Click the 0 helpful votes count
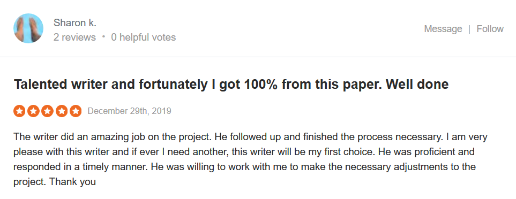Image resolution: width=516 pixels, height=199 pixels. 144,37
